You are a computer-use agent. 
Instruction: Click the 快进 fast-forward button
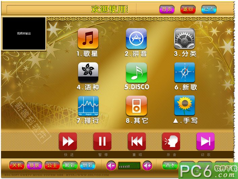(68, 141)
